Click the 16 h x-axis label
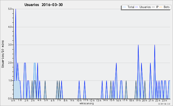 (119, 100)
